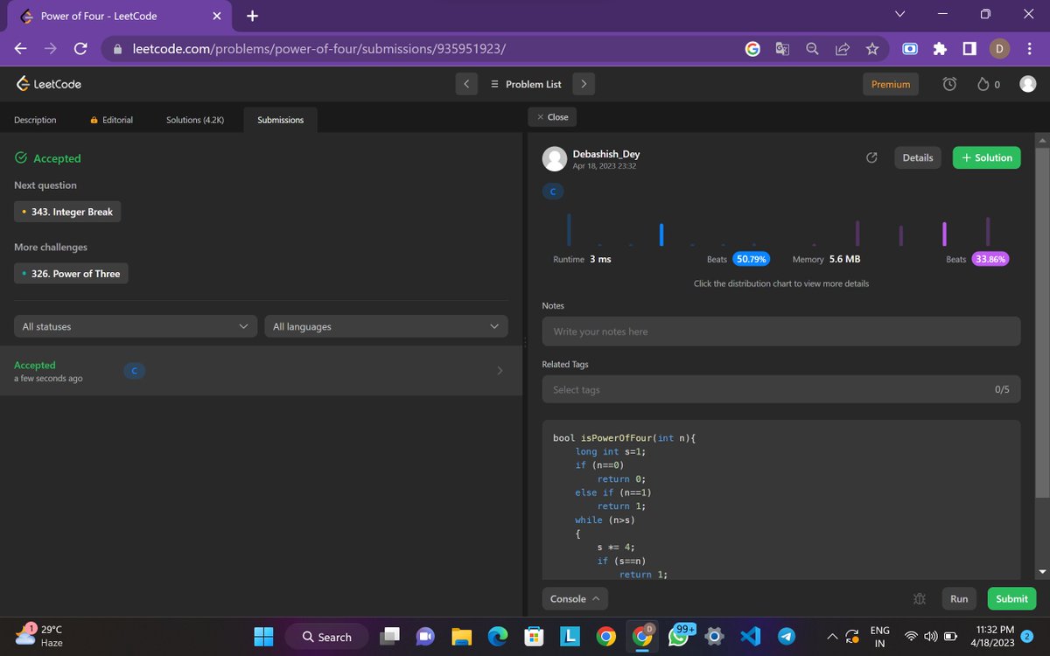The image size is (1050, 656).
Task: Open challenge 326. Power of Three
Action: [x=72, y=274]
